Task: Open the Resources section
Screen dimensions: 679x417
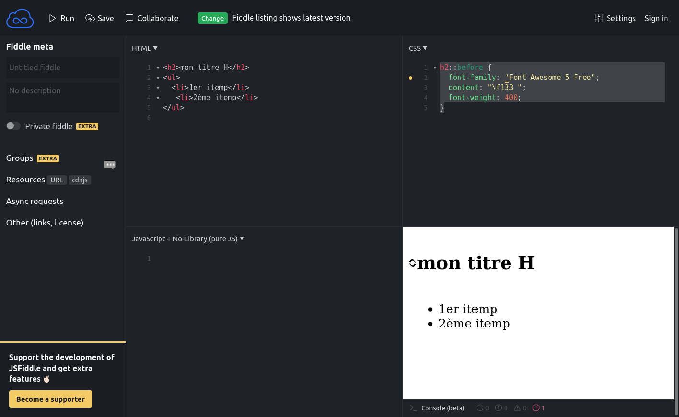Action: (x=25, y=180)
